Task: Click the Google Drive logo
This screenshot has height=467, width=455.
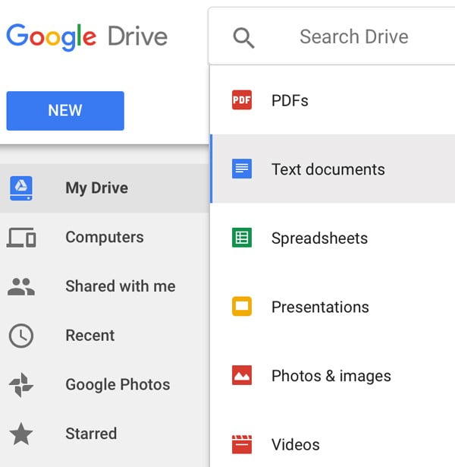Action: click(87, 37)
